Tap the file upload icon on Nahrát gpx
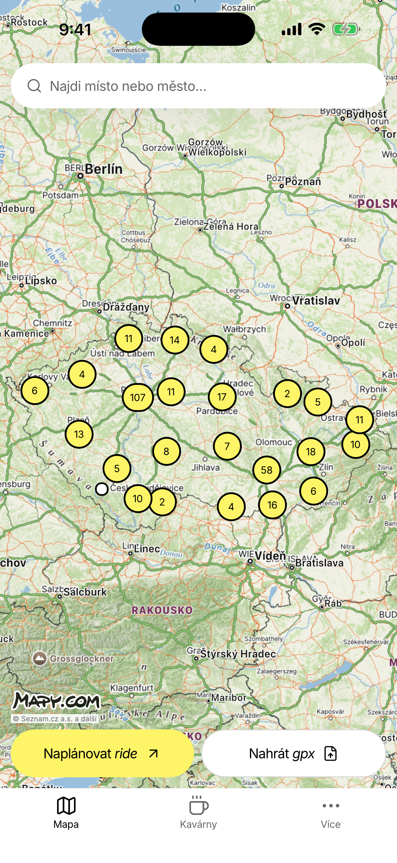The image size is (397, 863). (x=331, y=753)
